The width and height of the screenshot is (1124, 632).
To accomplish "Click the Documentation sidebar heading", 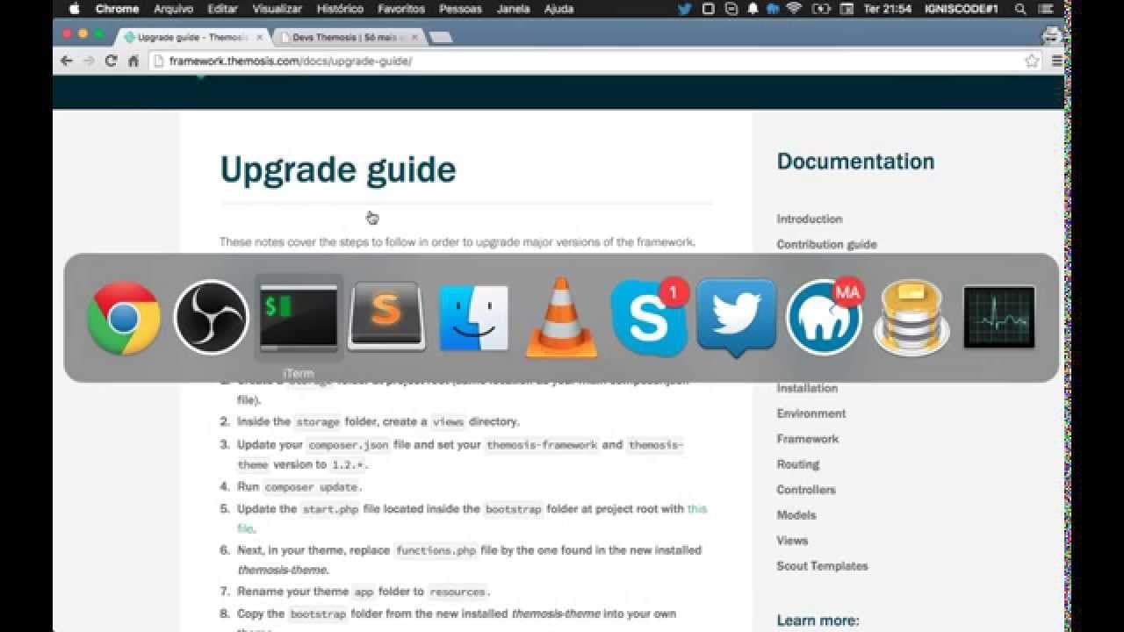I will 855,162.
